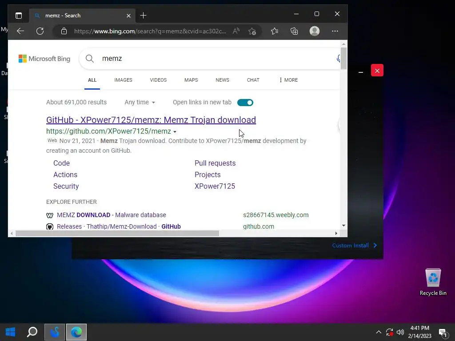Image resolution: width=455 pixels, height=341 pixels.
Task: Open the browser profile avatar
Action: tap(315, 31)
